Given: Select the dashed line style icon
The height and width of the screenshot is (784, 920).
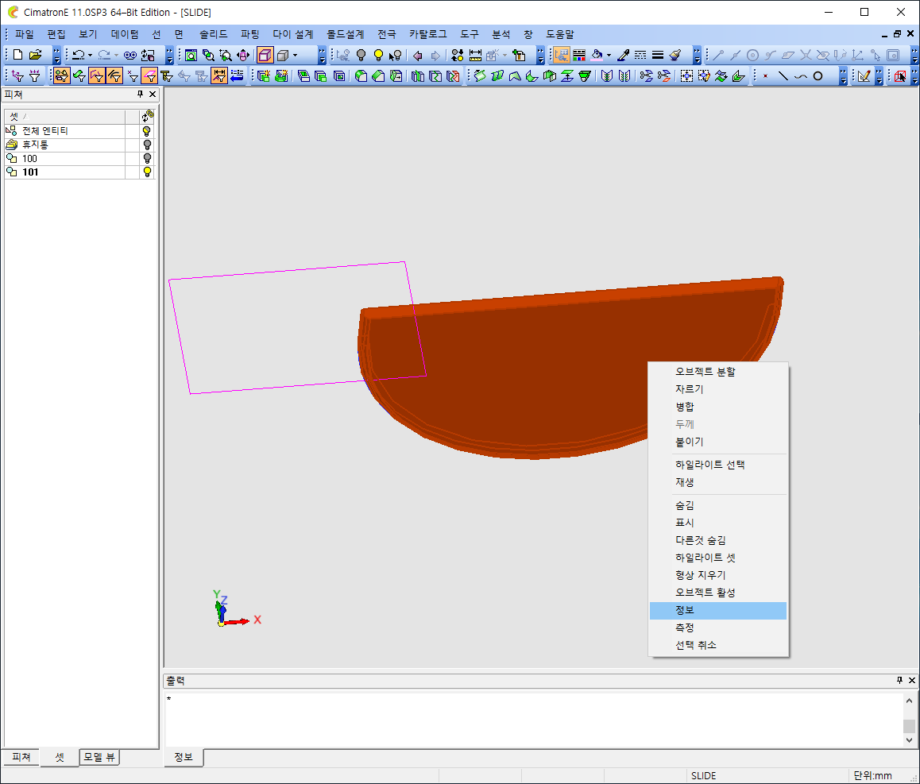Looking at the screenshot, I should pos(640,55).
